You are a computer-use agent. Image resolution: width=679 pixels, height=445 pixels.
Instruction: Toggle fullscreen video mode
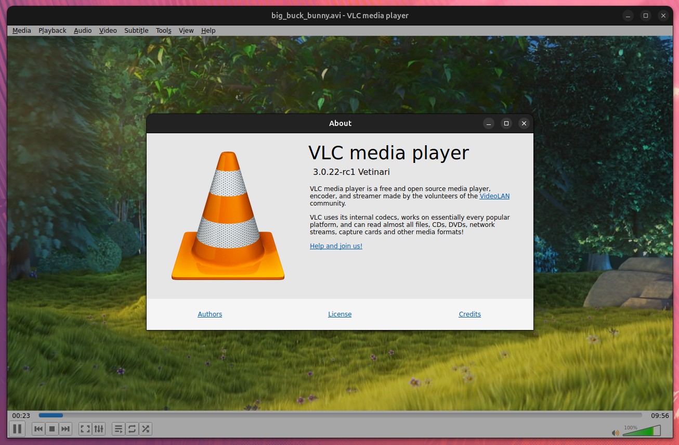[85, 429]
